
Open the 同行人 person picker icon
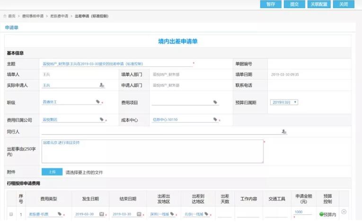click(284, 132)
